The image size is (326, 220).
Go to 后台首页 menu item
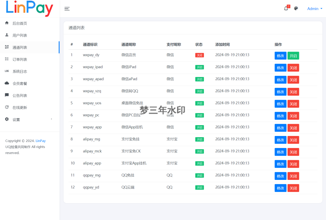(30, 23)
